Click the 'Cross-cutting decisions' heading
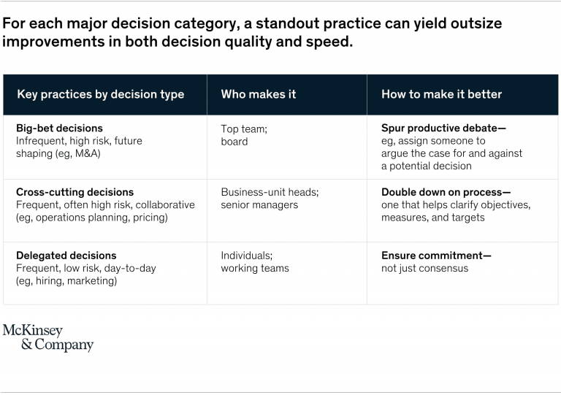The width and height of the screenshot is (561, 395). click(75, 192)
